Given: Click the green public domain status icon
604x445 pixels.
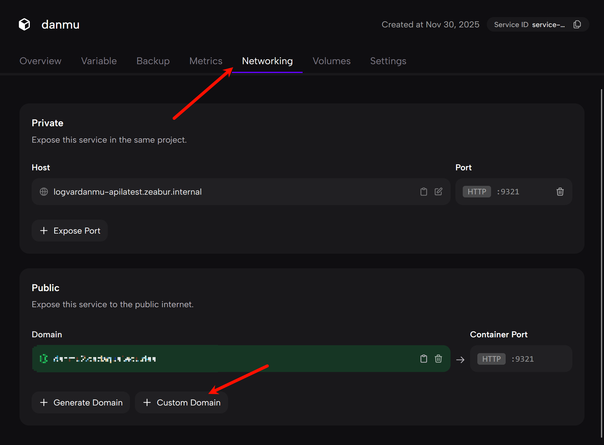Looking at the screenshot, I should point(44,359).
